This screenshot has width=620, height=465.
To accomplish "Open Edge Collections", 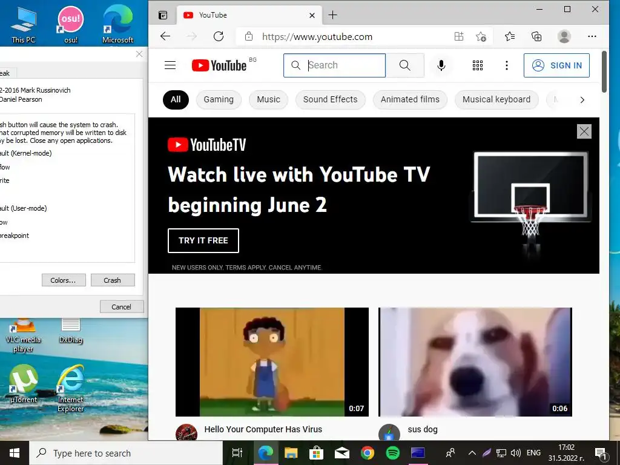I will (536, 37).
